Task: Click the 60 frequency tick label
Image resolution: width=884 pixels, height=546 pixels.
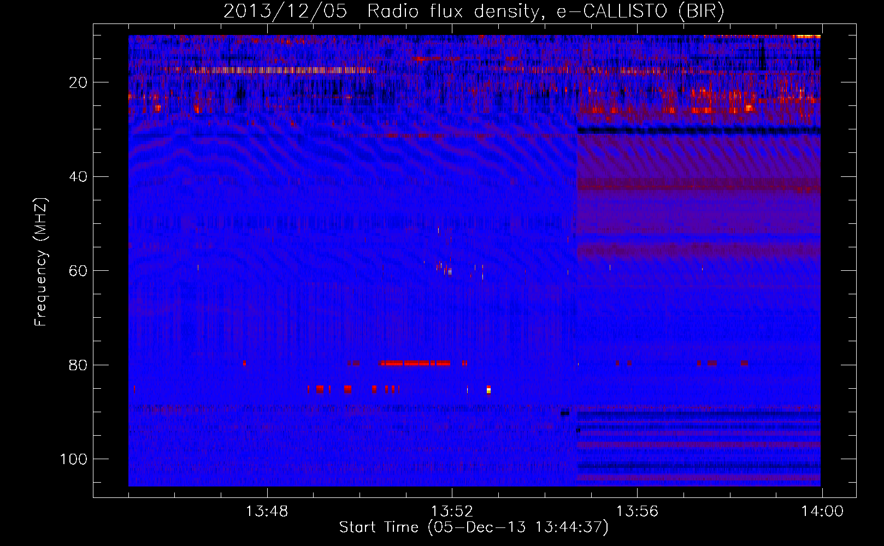Action: tap(78, 271)
